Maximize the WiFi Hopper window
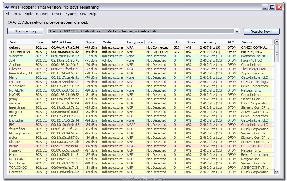287x181 pixels. coord(272,7)
